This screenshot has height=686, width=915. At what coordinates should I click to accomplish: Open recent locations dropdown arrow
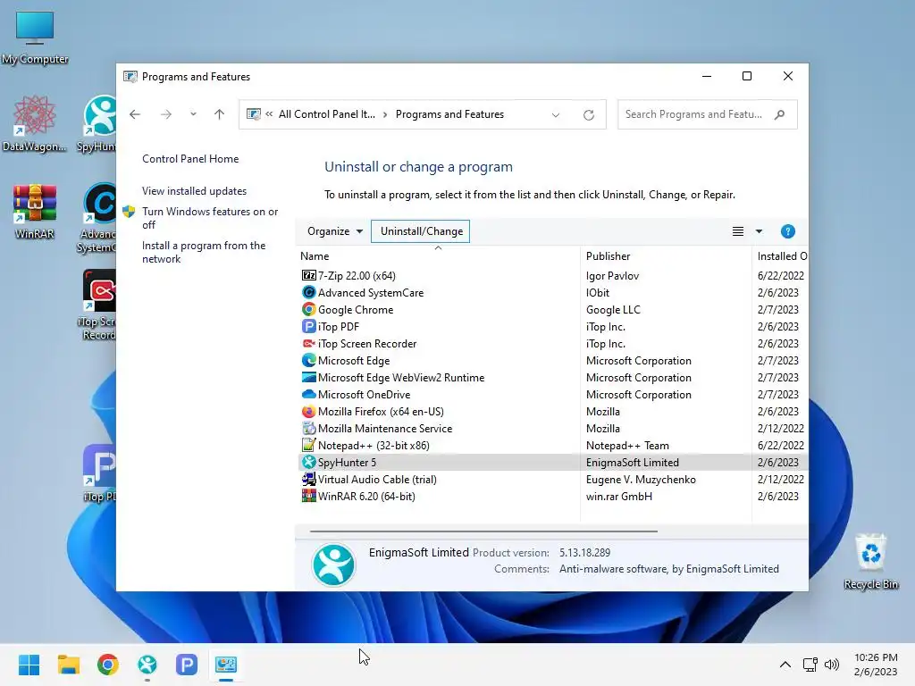(x=193, y=114)
